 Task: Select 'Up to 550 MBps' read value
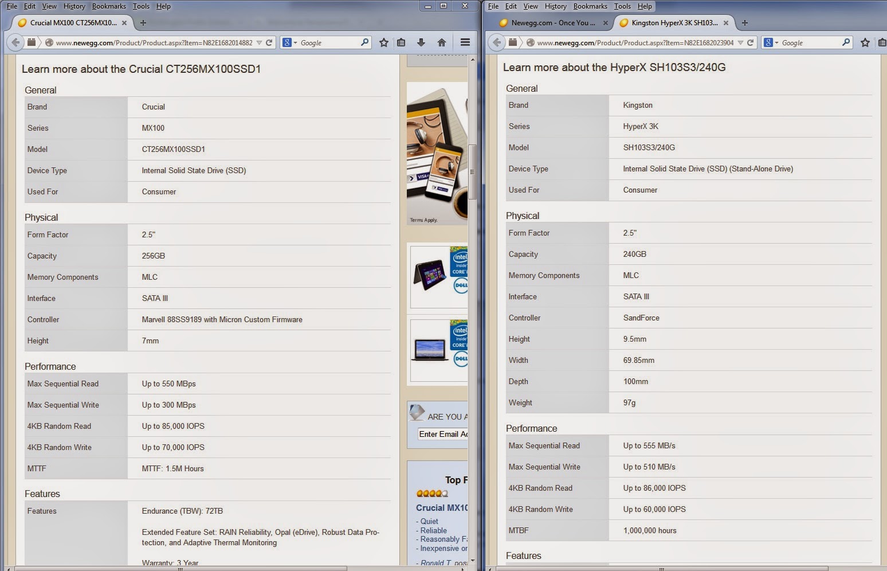169,384
